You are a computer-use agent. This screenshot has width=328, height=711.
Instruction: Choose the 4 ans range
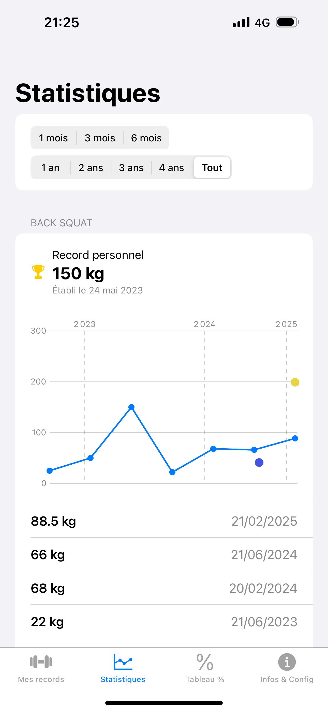coord(171,168)
